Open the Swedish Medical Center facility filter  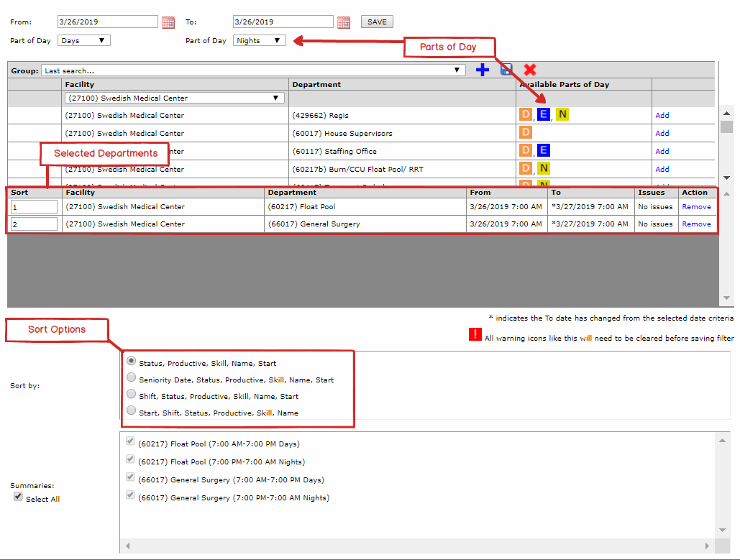(x=174, y=98)
